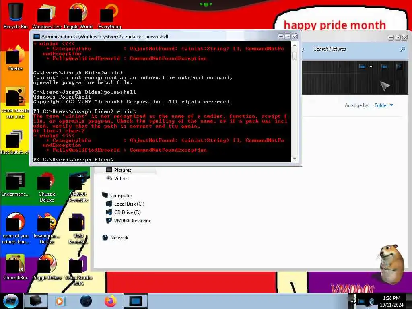Show hidden tray icons arrow
412x309 pixels.
coord(352,301)
